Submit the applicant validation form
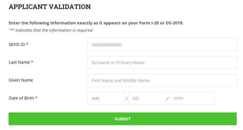This screenshot has height=130, width=243. [123, 119]
